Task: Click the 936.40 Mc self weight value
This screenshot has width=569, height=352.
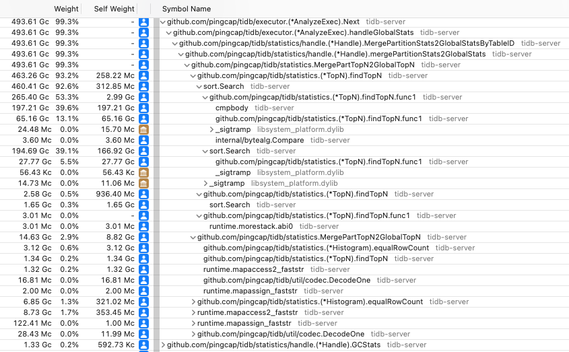Action: click(x=115, y=194)
